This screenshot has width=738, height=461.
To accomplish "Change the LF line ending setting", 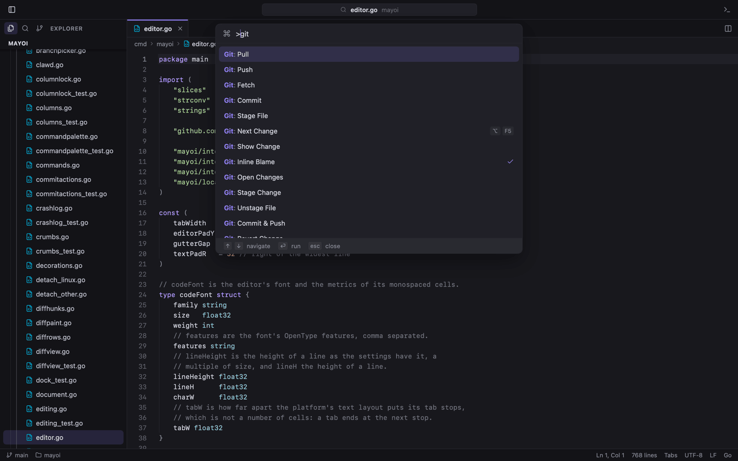I will (713, 455).
